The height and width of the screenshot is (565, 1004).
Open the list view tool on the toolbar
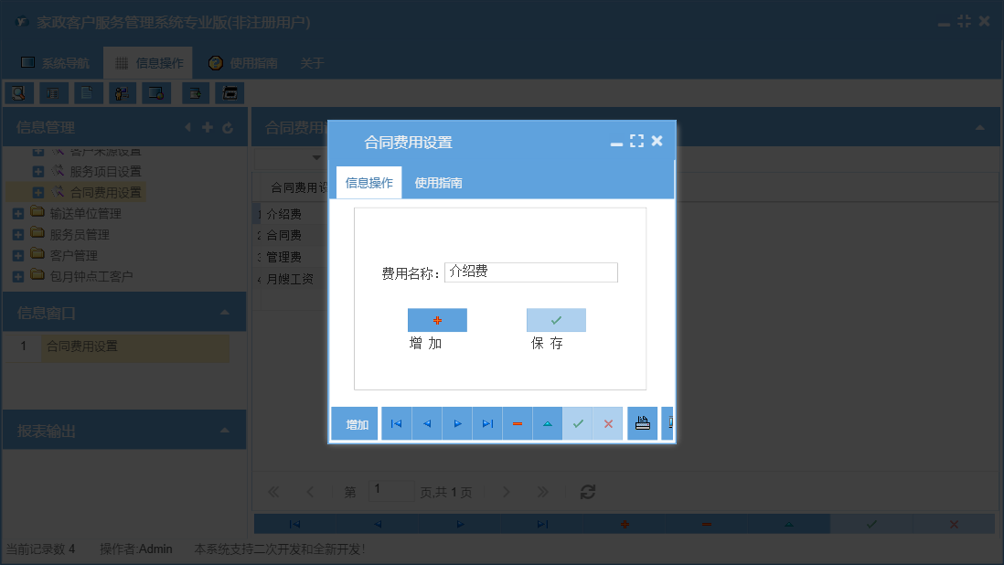click(52, 92)
